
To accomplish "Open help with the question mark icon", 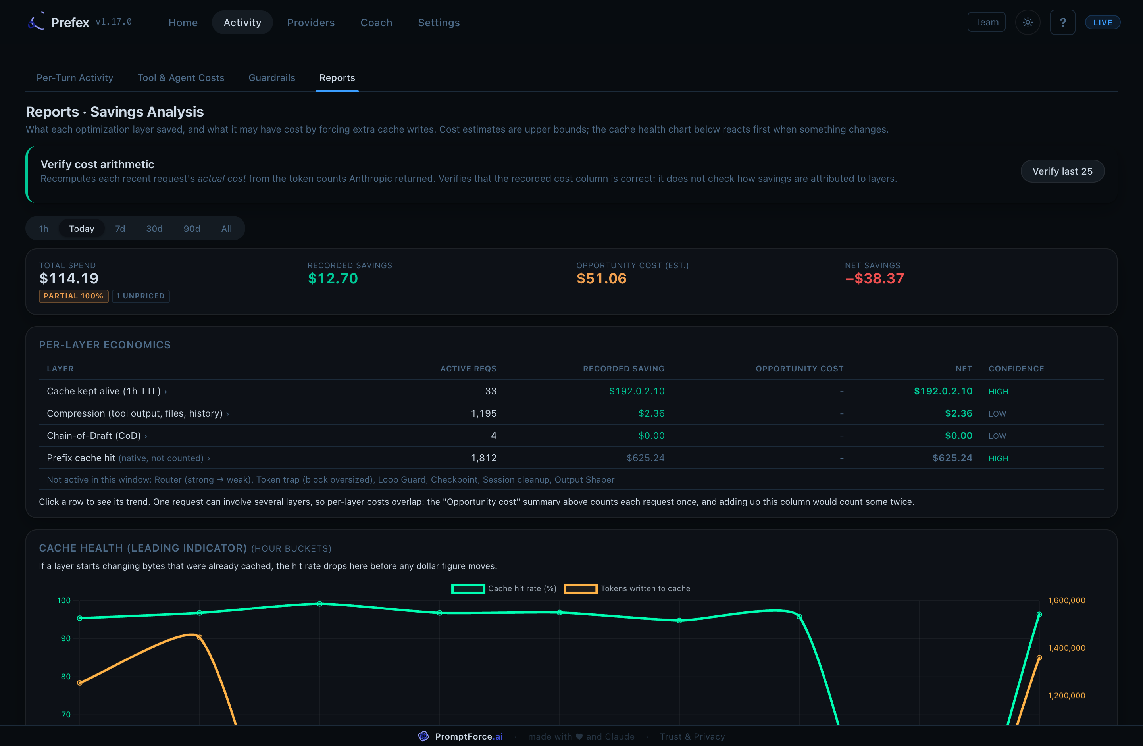I will point(1063,22).
